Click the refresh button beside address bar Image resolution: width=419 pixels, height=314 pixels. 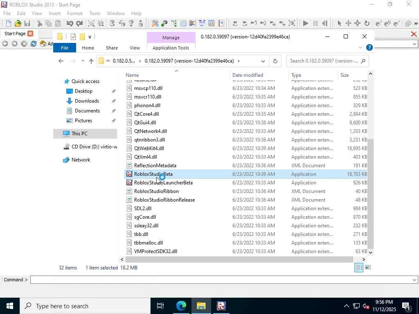click(x=275, y=61)
